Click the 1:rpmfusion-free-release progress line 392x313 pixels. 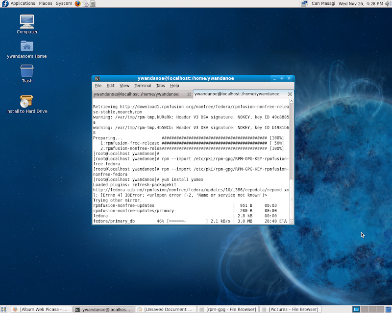tap(192, 143)
